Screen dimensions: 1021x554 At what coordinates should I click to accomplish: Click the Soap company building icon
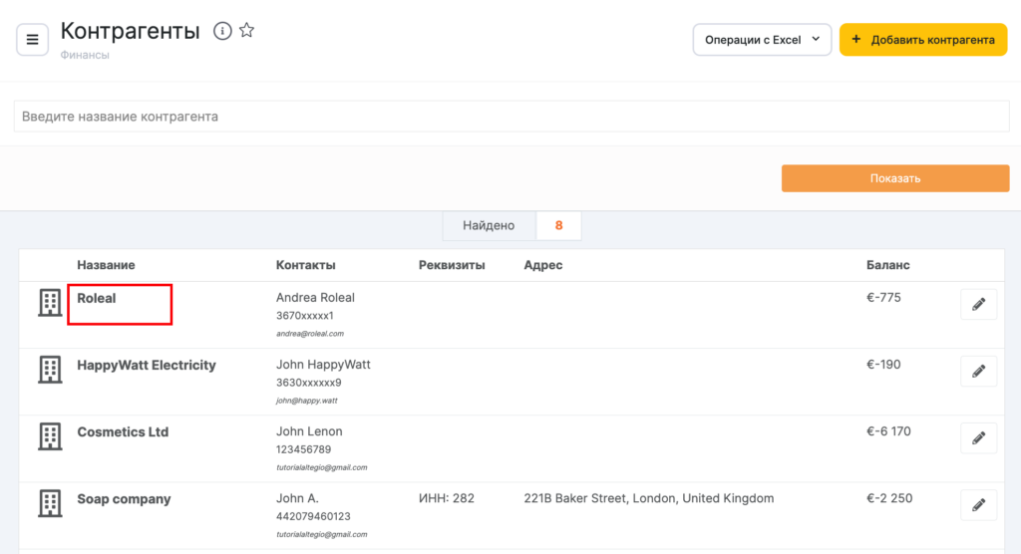pyautogui.click(x=50, y=503)
